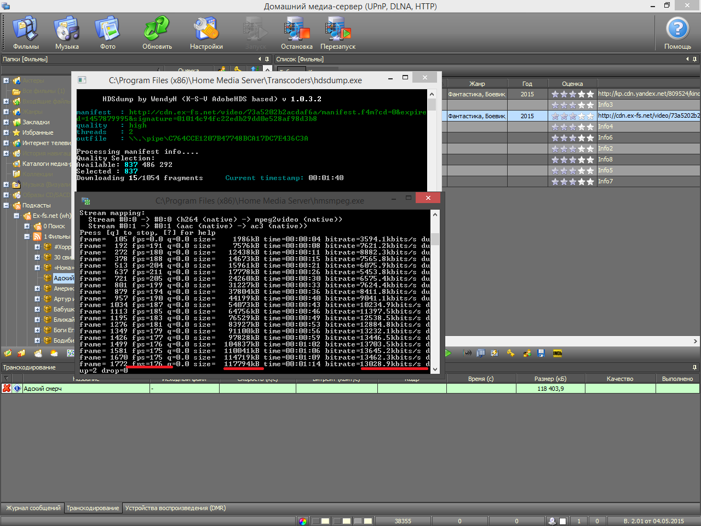Collapse the Подкасты tree node
701x526 pixels.
click(6, 205)
